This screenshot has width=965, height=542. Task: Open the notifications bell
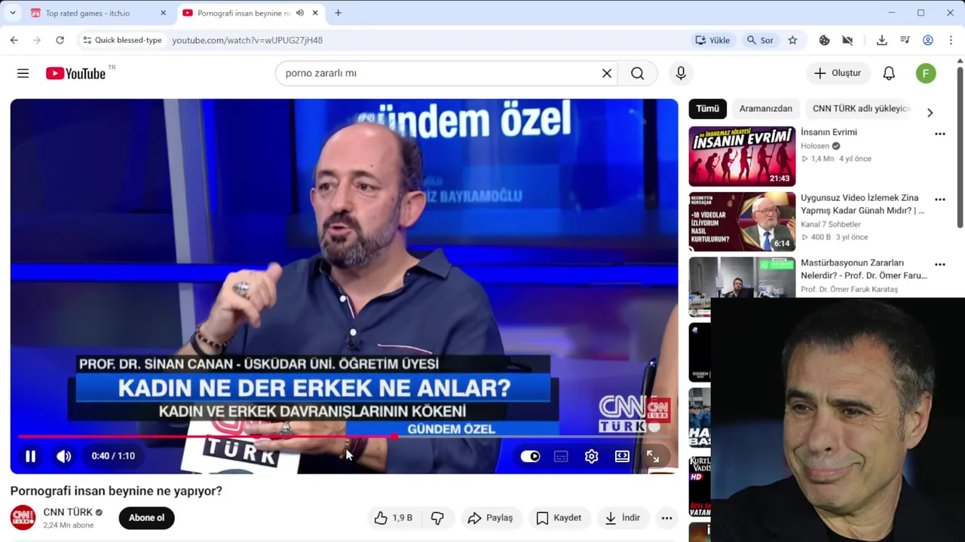pos(889,73)
